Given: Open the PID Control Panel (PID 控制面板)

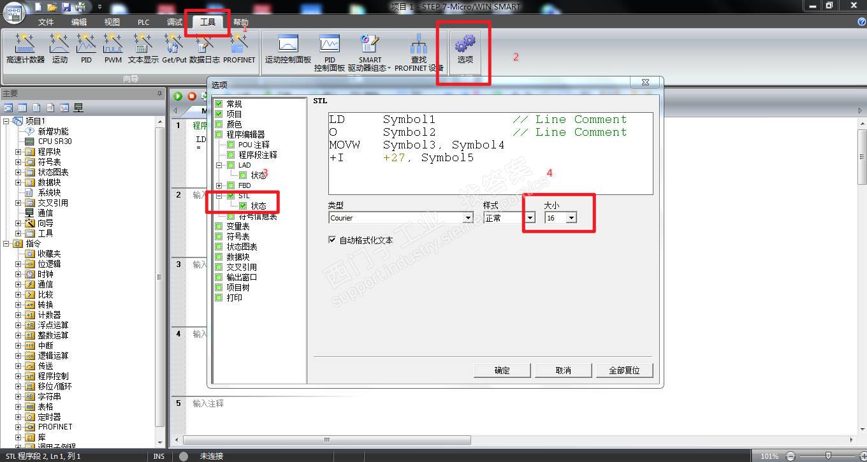Looking at the screenshot, I should click(330, 52).
